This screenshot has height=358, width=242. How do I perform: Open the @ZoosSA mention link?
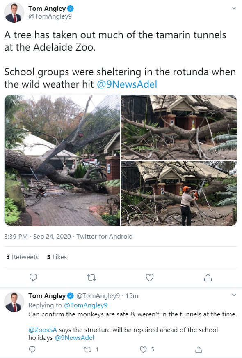pyautogui.click(x=43, y=330)
